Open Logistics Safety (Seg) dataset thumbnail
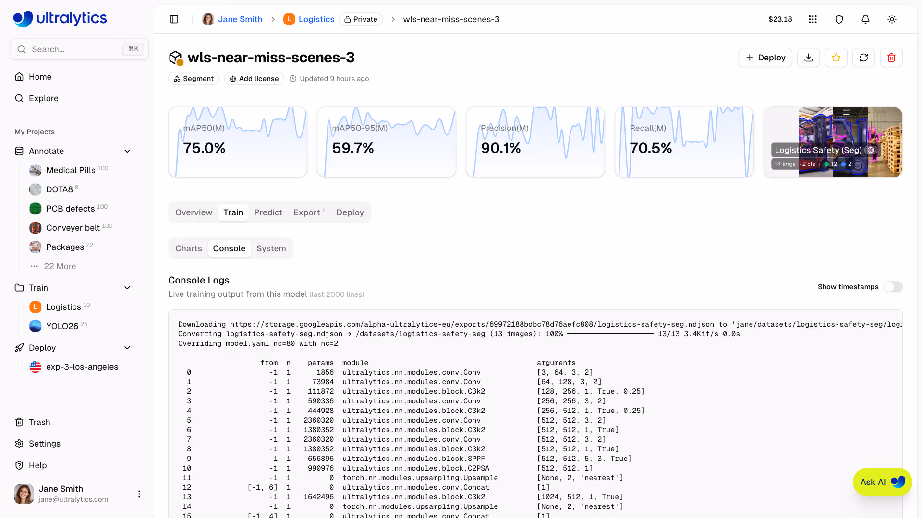The width and height of the screenshot is (922, 518). click(x=833, y=142)
